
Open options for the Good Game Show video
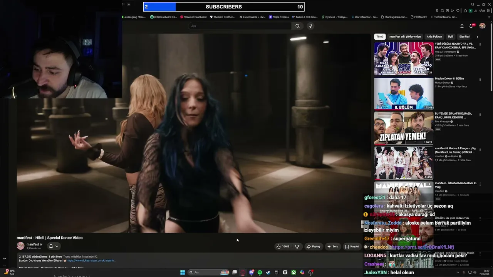click(x=480, y=45)
